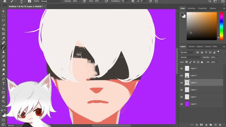Expand the Flow slider arrow
Screen dimensions: 226x127
click(102, 1)
